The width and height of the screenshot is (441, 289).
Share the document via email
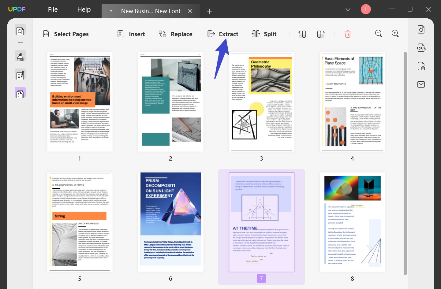[x=421, y=84]
